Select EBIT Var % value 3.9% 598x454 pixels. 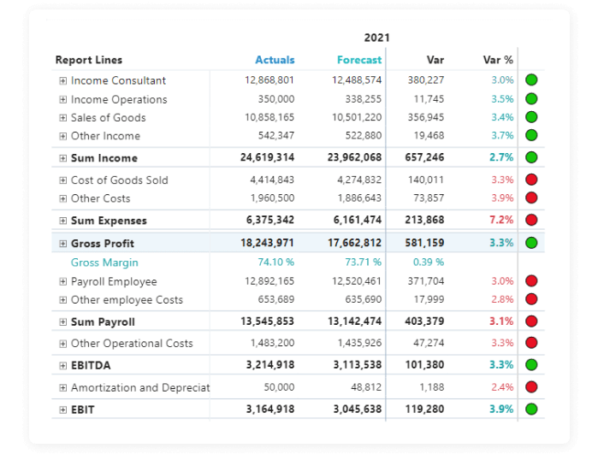[501, 409]
